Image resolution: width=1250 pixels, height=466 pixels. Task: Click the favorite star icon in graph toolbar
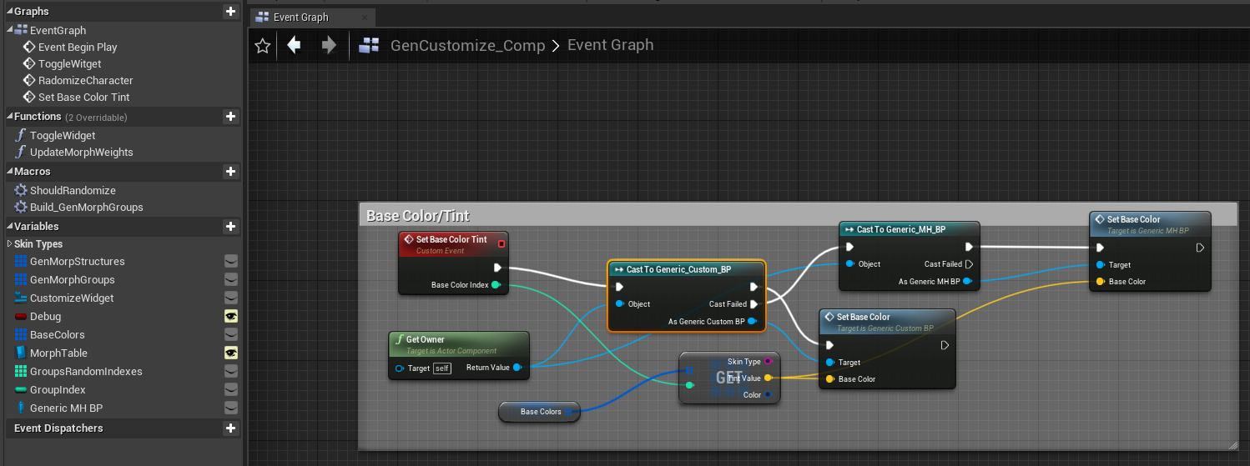(x=263, y=46)
